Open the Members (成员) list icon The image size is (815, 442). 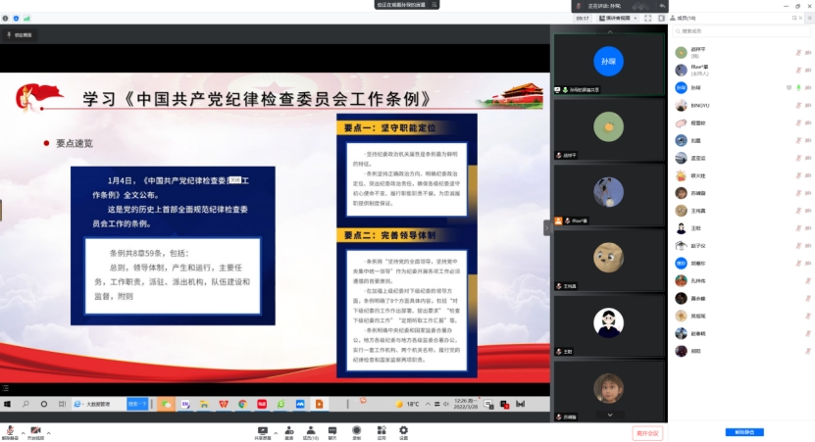[x=310, y=430]
